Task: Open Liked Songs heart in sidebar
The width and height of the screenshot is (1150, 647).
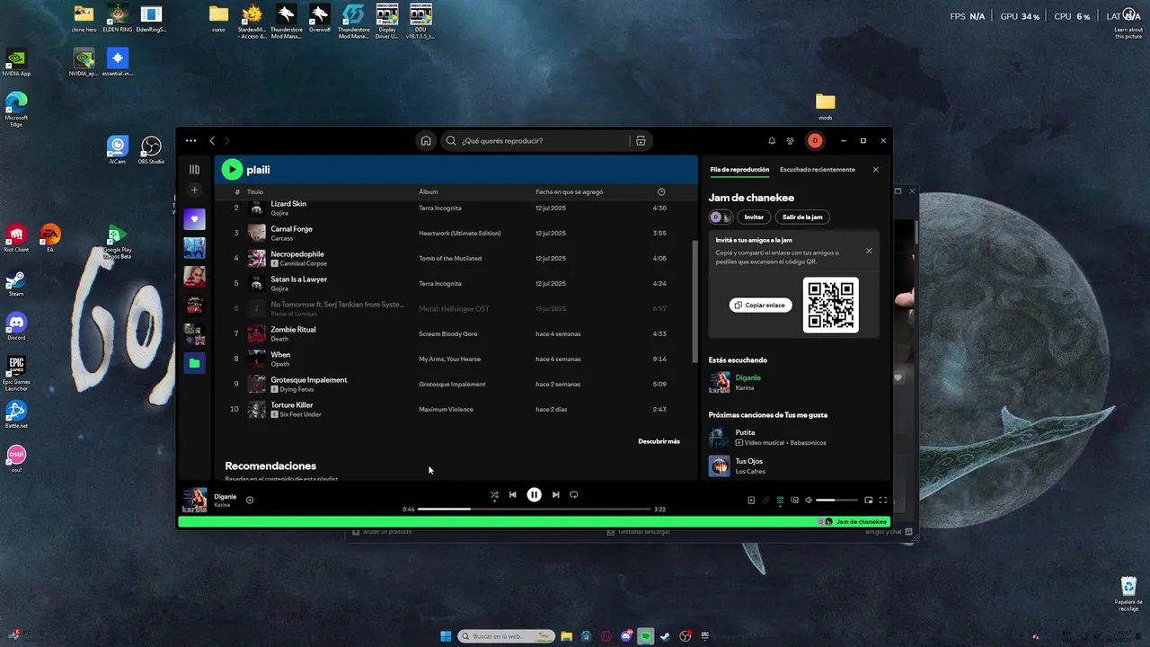Action: [194, 219]
